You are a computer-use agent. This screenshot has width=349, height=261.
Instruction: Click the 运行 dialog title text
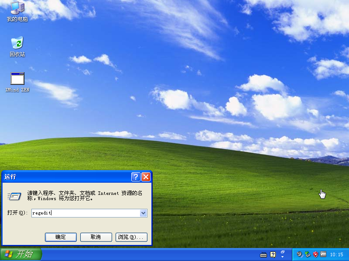[x=10, y=177]
